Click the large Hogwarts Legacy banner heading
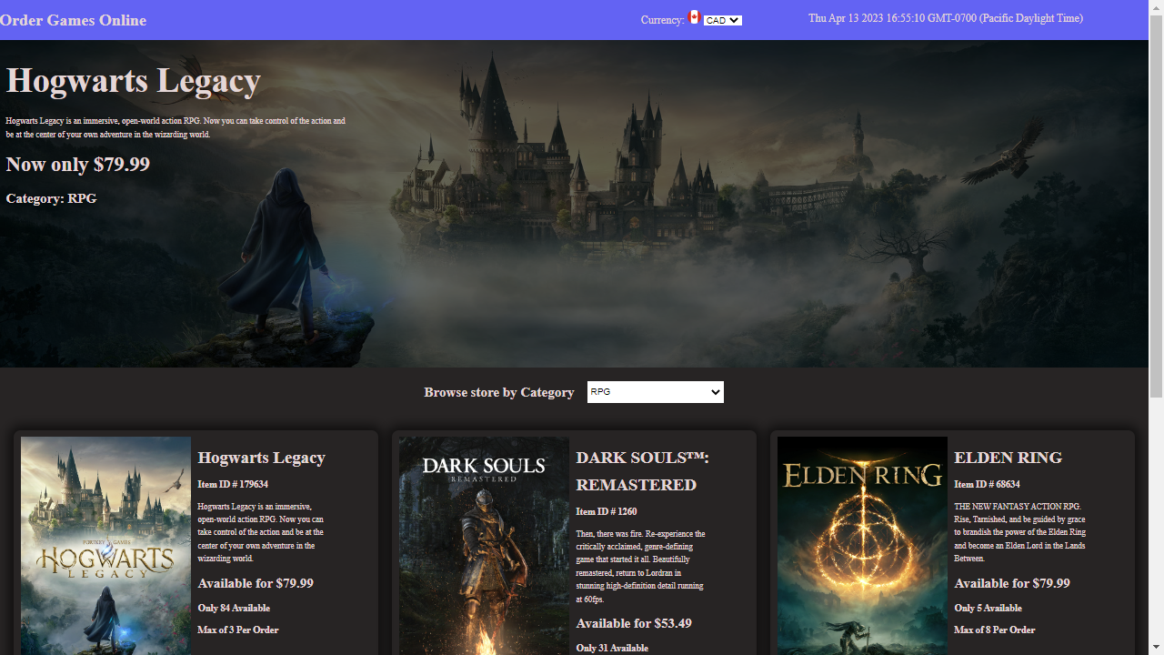 tap(134, 81)
